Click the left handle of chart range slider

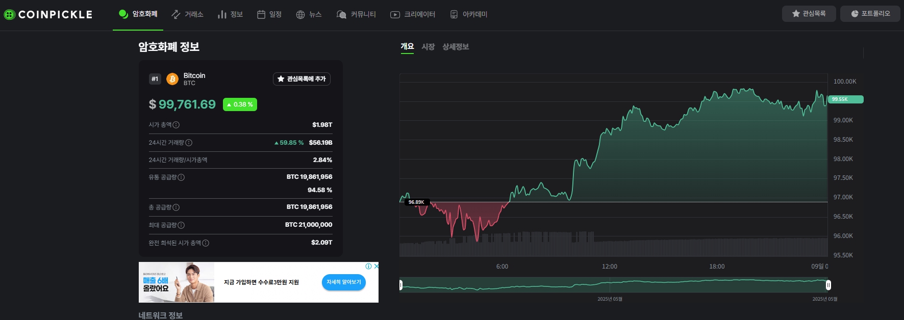tap(401, 285)
